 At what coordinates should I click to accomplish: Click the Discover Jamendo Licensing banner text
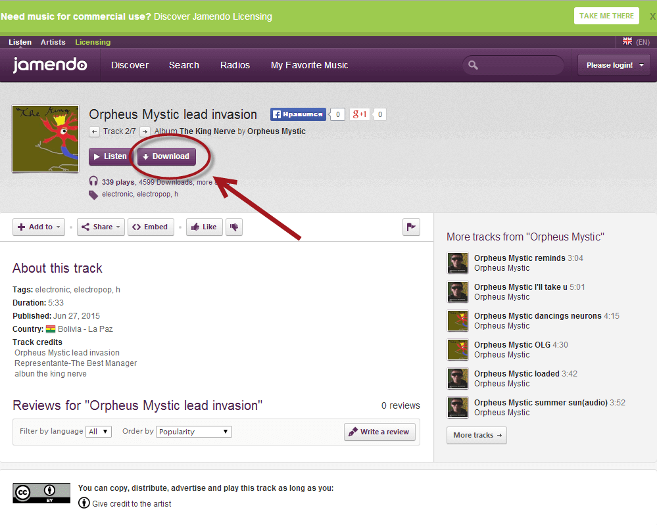click(213, 16)
